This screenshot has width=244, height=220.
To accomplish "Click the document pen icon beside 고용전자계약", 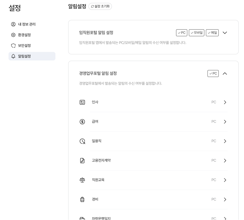I will (x=82, y=161).
